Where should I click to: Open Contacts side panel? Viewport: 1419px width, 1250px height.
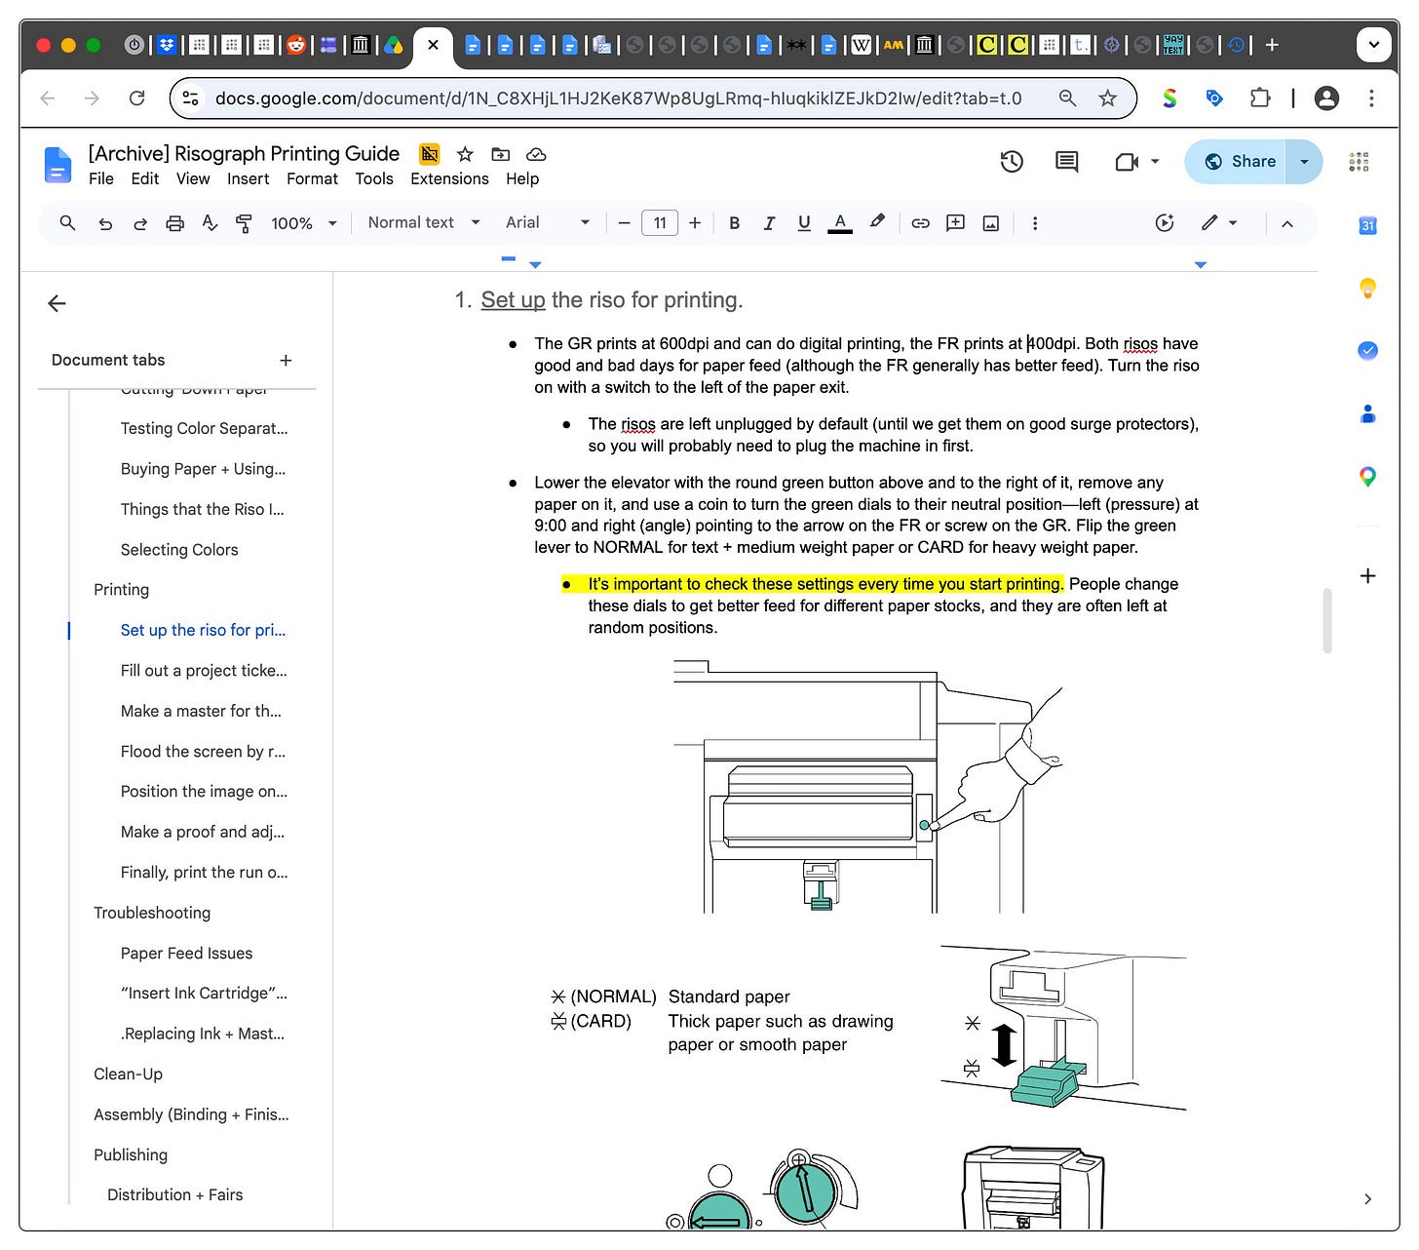click(x=1367, y=413)
